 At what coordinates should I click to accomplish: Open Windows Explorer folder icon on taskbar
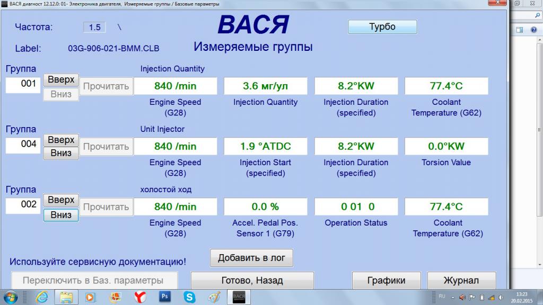(x=66, y=298)
